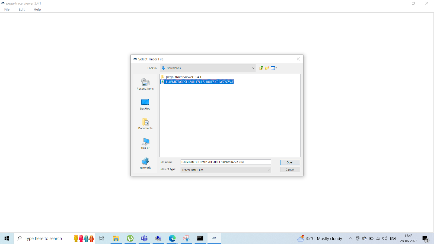Browse the Network location
434x244 pixels.
coord(145,163)
